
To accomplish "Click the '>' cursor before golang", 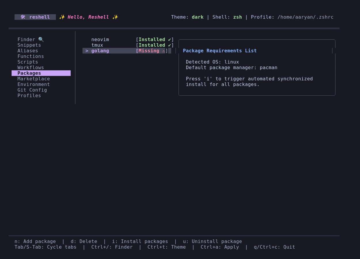I will pos(87,51).
